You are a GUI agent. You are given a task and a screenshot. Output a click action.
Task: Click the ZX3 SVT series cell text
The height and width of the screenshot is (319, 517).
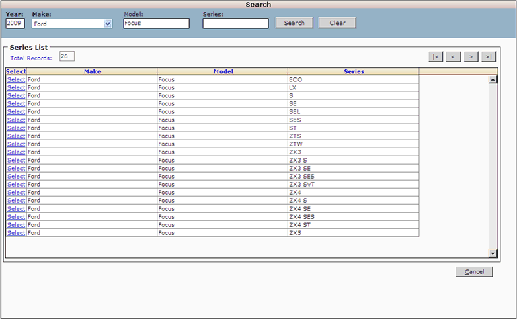(x=302, y=185)
